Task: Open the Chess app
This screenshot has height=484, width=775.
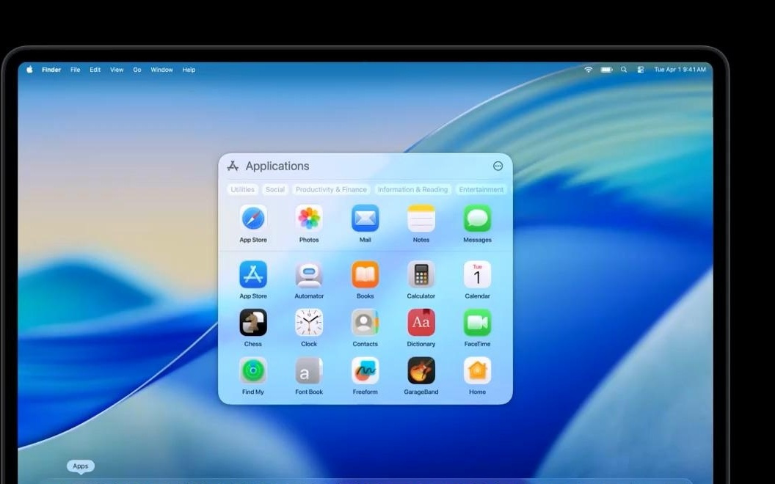Action: click(253, 323)
